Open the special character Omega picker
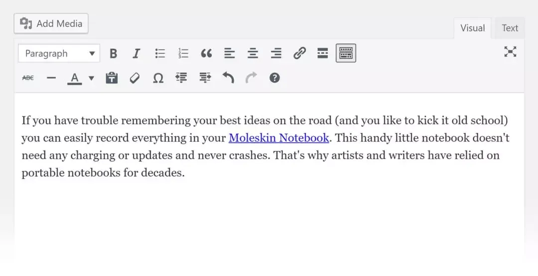Image resolution: width=538 pixels, height=276 pixels. 158,78
